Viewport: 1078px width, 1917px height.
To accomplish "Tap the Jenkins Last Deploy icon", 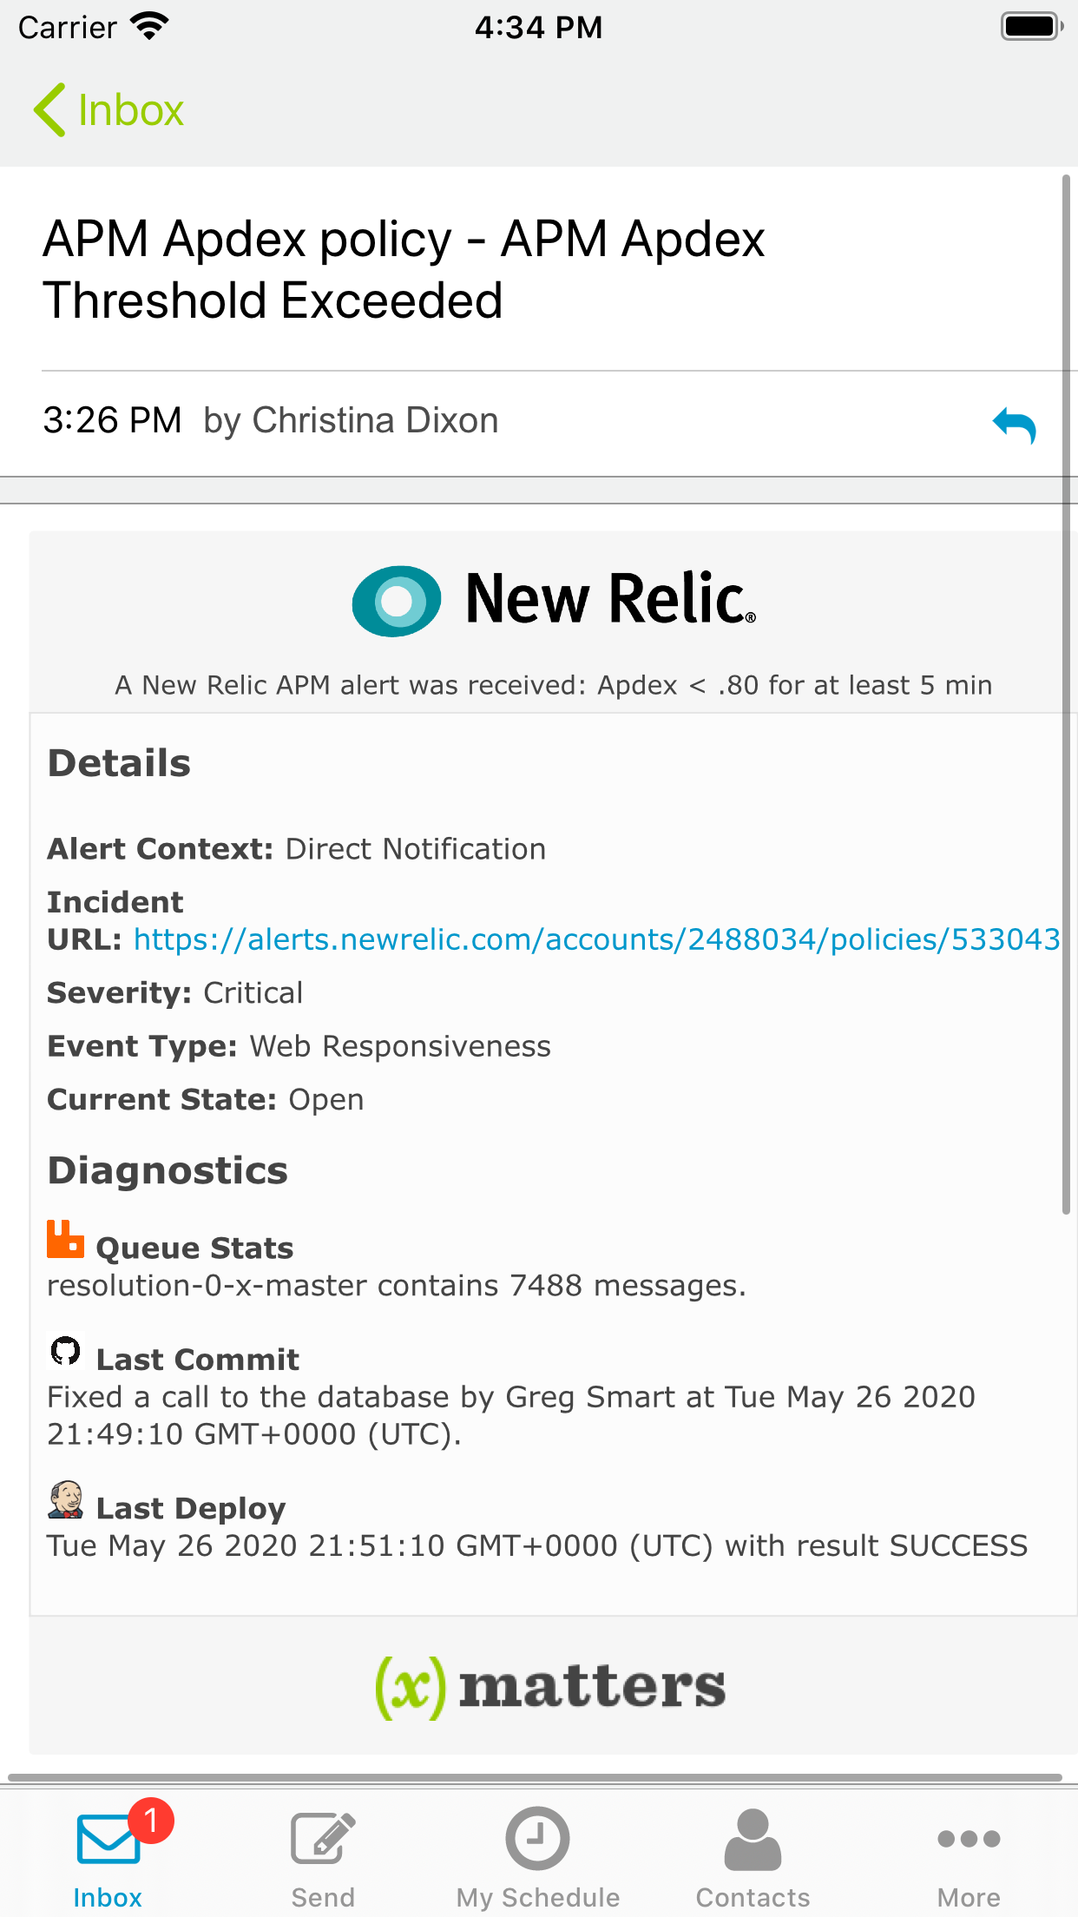I will pos(65,1500).
